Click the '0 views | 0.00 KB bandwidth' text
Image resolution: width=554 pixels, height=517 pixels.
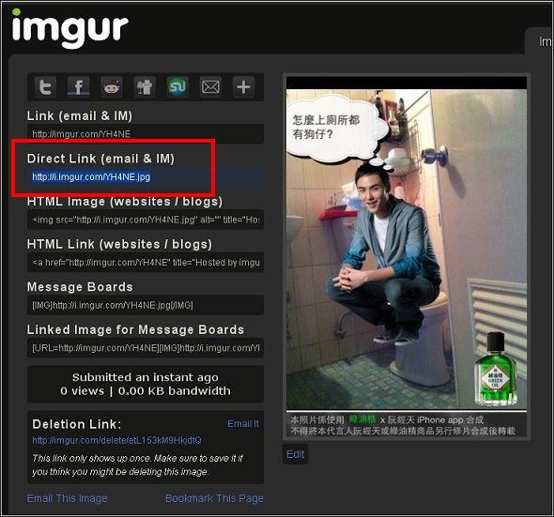click(146, 391)
